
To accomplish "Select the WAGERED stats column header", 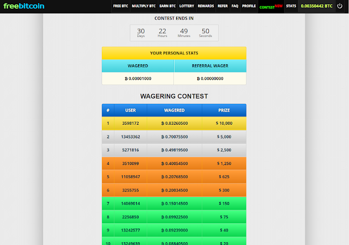I will [138, 66].
